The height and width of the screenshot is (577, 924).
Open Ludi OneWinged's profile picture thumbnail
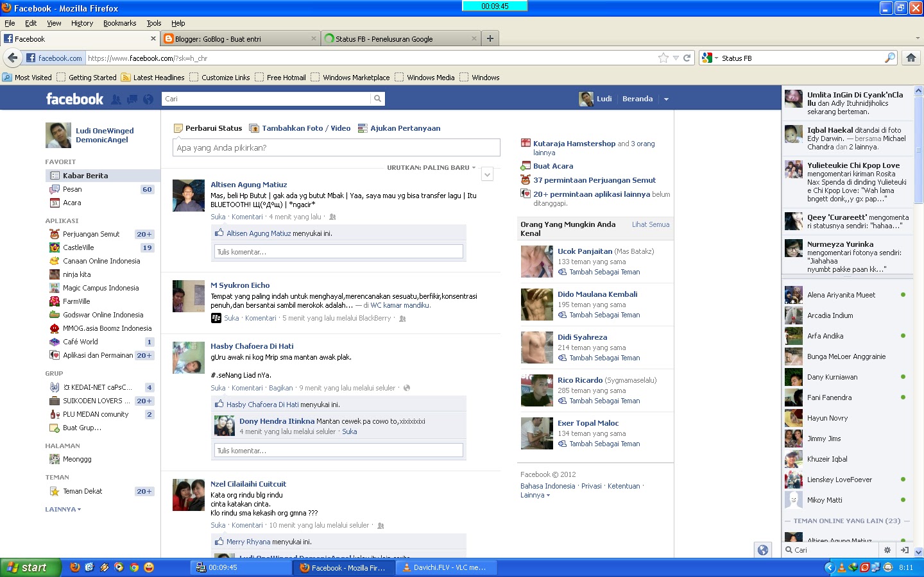point(58,135)
